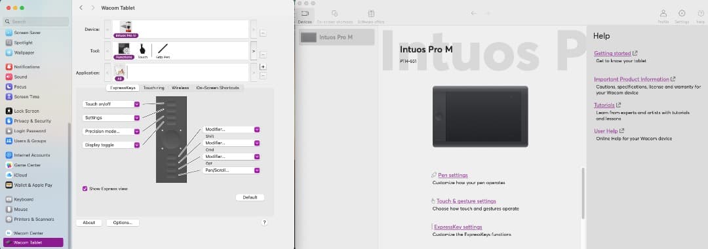Advance the Tool list with the right arrow
708x249 pixels.
(254, 51)
